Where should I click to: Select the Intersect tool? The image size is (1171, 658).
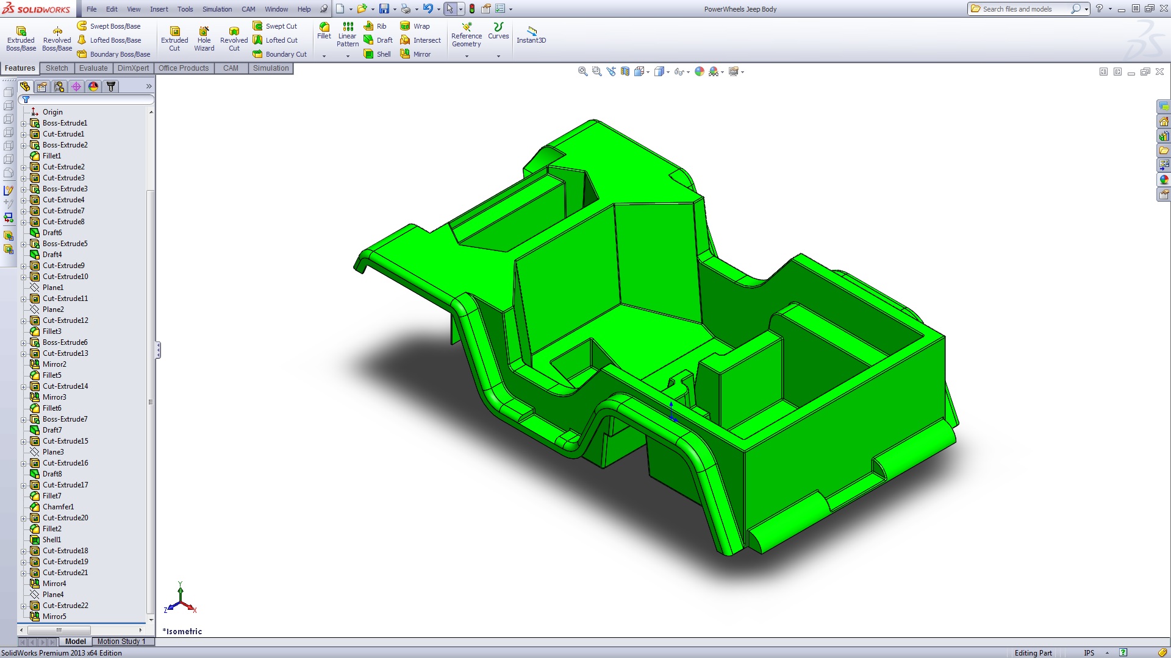420,40
